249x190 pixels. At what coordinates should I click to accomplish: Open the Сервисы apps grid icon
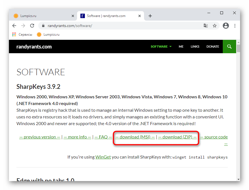(x=14, y=34)
